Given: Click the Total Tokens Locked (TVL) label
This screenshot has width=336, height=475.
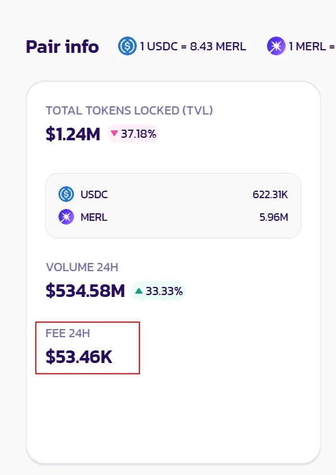Looking at the screenshot, I should 129,111.
